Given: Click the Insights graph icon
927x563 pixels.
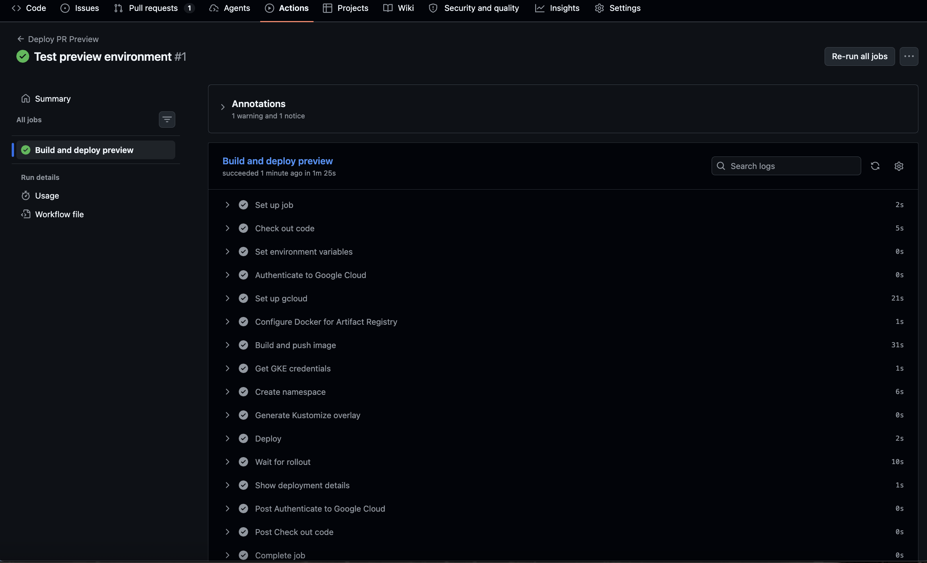Looking at the screenshot, I should [x=540, y=8].
